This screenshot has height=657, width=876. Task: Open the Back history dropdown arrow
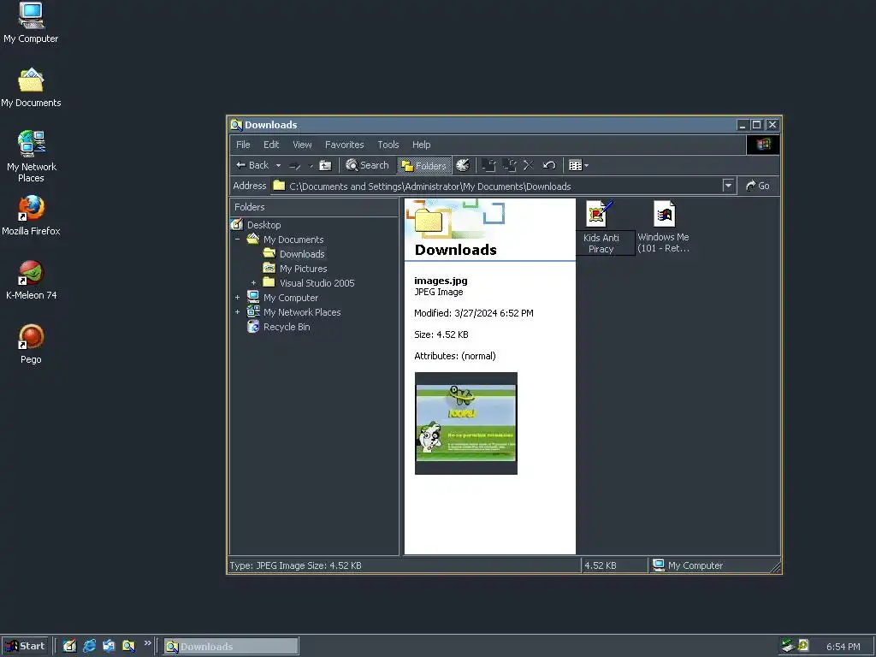point(278,165)
